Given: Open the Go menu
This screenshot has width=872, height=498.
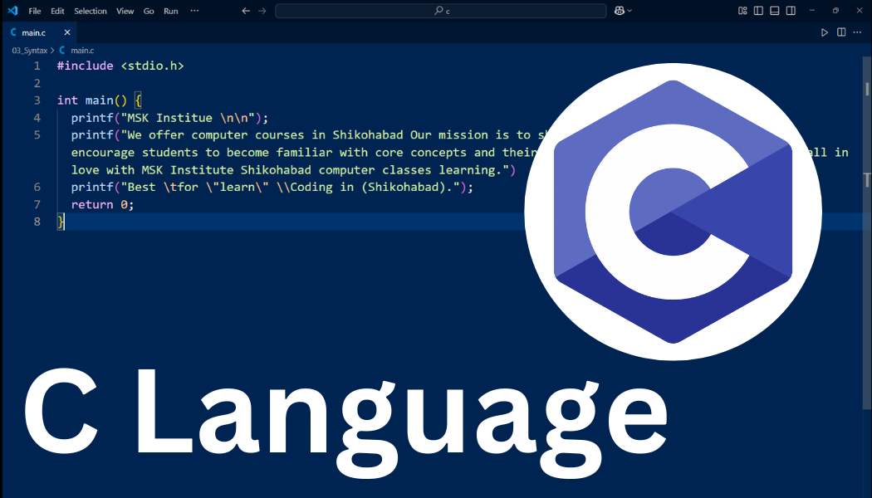Looking at the screenshot, I should pos(149,11).
